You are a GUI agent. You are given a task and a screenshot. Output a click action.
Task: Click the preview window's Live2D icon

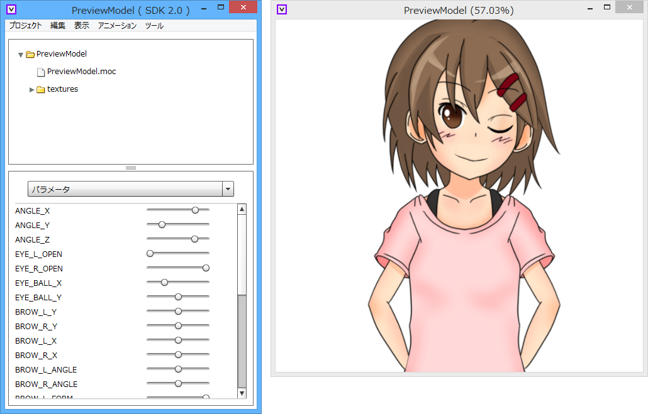click(x=281, y=8)
